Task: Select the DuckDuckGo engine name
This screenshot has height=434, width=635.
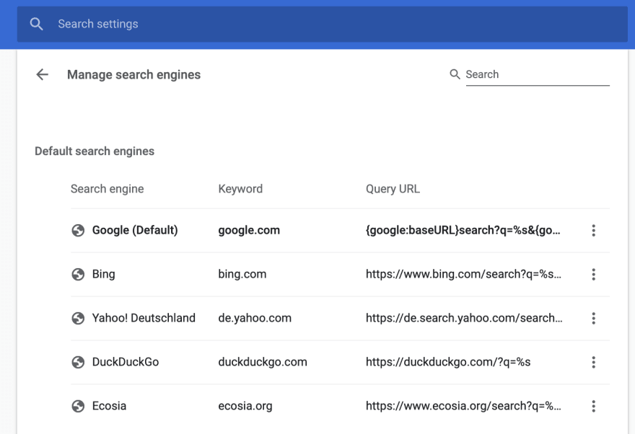Action: (x=126, y=362)
